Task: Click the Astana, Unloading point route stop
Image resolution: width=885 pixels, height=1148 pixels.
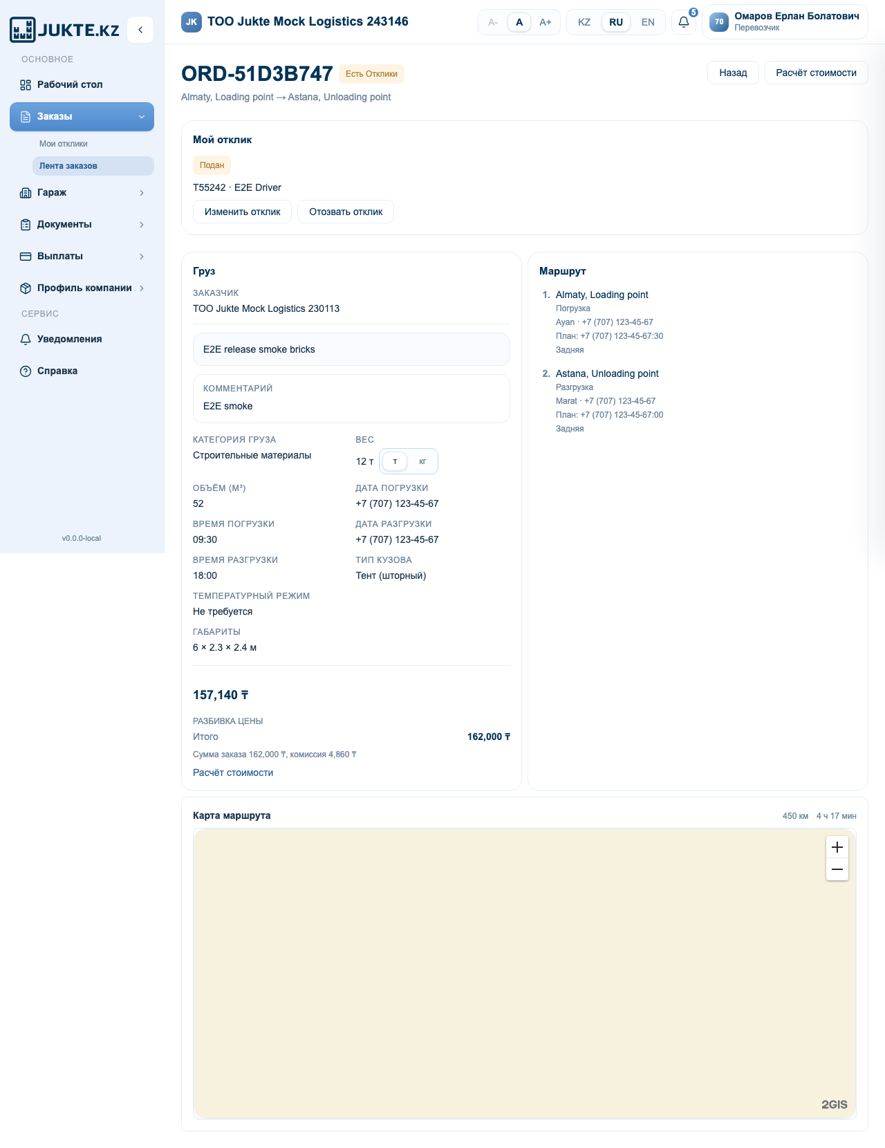Action: [x=607, y=373]
